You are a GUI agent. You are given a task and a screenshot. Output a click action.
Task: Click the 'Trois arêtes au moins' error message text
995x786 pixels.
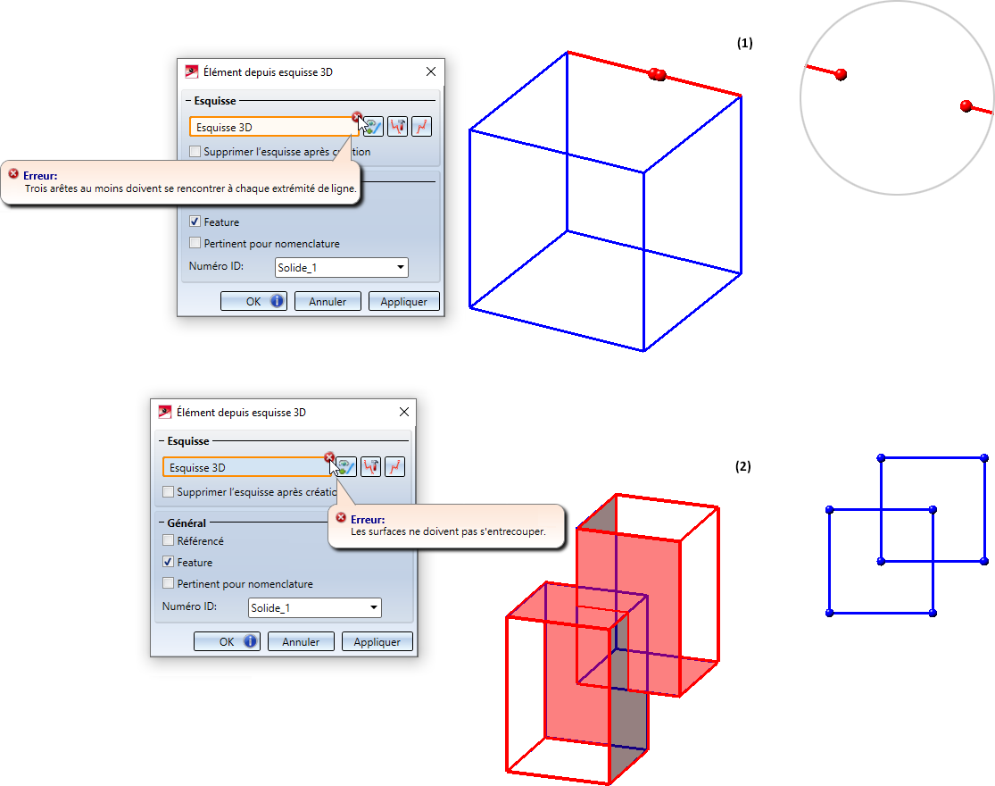190,188
